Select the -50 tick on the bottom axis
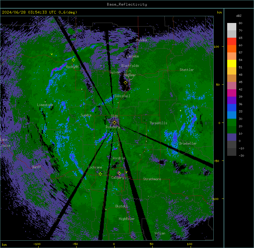Screen dimensions: 254x248 [x=75, y=244]
